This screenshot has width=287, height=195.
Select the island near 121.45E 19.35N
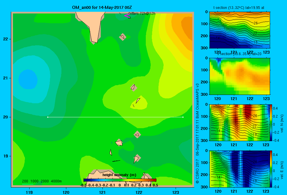coord(119,143)
